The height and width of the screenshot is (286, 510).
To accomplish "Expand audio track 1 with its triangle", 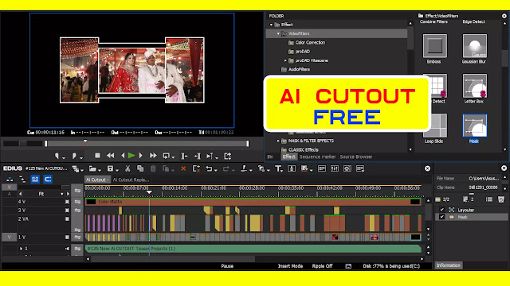I will [x=22, y=249].
